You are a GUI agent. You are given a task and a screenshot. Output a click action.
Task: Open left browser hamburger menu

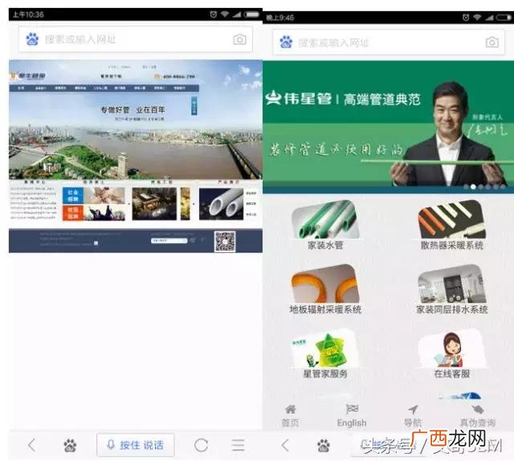click(x=238, y=445)
